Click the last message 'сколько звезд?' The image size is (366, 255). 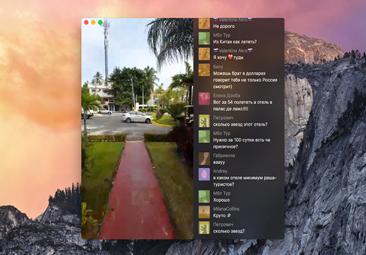pos(229,231)
